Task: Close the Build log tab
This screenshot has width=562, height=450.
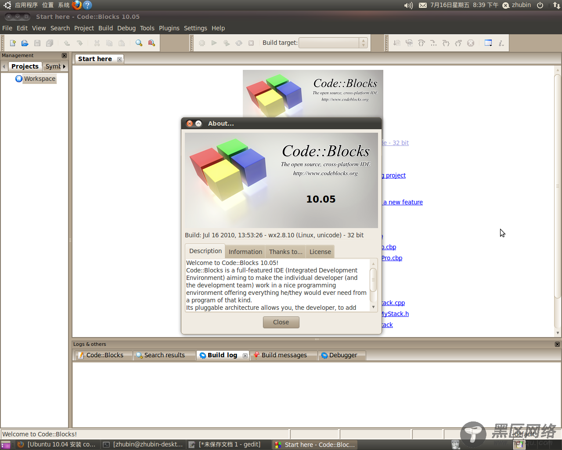Action: click(x=245, y=356)
